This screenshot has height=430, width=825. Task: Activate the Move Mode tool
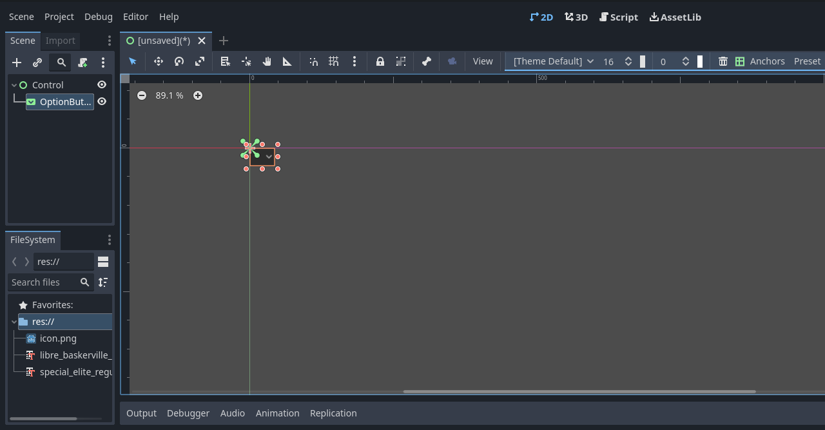click(x=159, y=61)
